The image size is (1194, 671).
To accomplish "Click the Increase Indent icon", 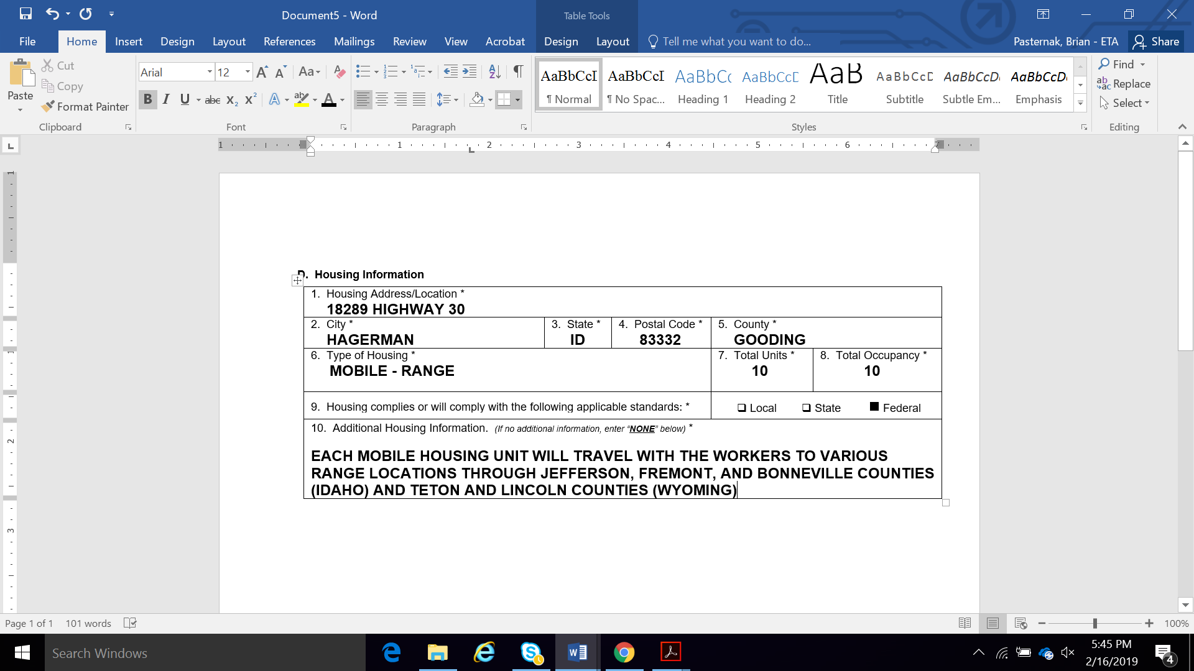I will coord(470,72).
